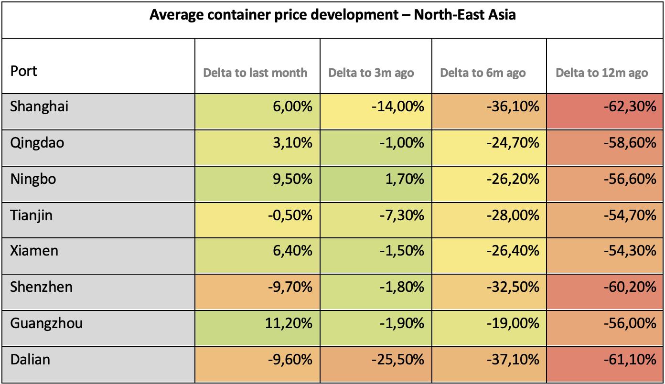Viewport: 665px width, 384px height.
Task: Click the Delta to last month header
Action: click(x=255, y=73)
